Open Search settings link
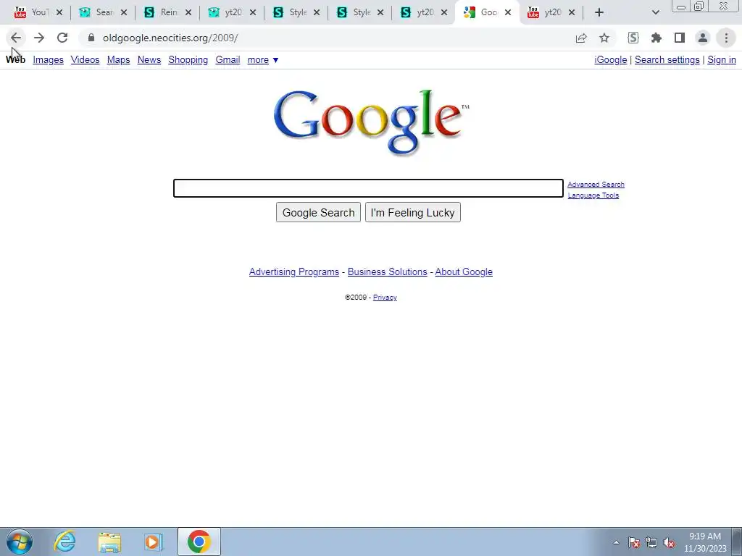This screenshot has width=742, height=556. [x=667, y=60]
